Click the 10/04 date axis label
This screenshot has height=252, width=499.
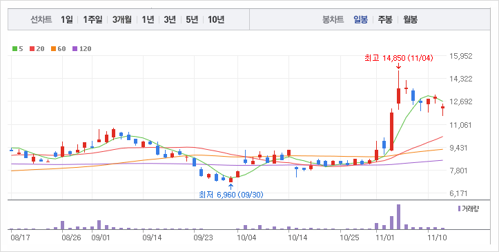247,238
